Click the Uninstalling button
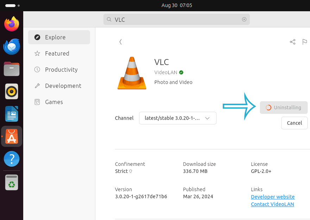Viewport: 310px width, 220px height. click(284, 108)
